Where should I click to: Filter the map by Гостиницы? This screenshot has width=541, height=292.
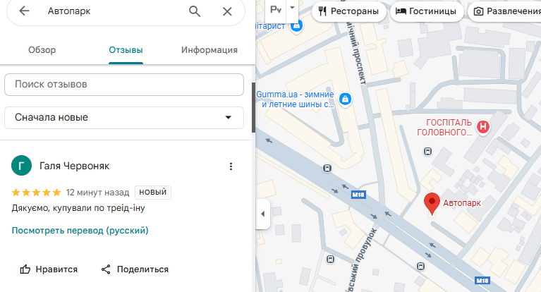(425, 11)
